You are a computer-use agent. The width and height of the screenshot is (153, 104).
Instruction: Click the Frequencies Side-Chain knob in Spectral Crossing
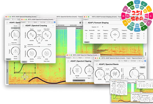[47, 53]
